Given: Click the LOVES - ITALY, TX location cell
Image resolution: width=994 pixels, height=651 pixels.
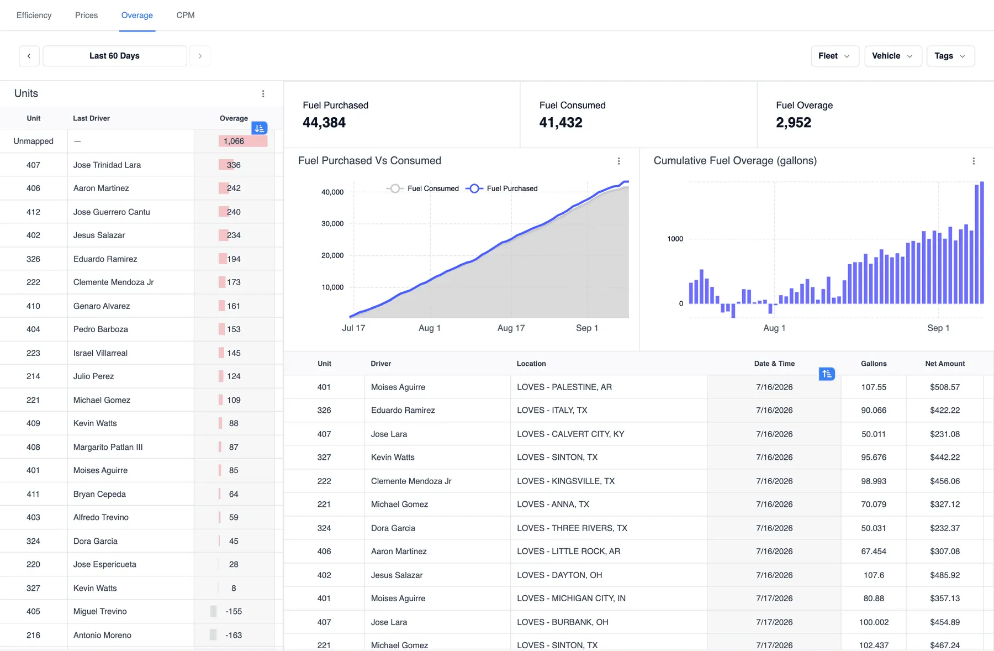Looking at the screenshot, I should pyautogui.click(x=609, y=410).
